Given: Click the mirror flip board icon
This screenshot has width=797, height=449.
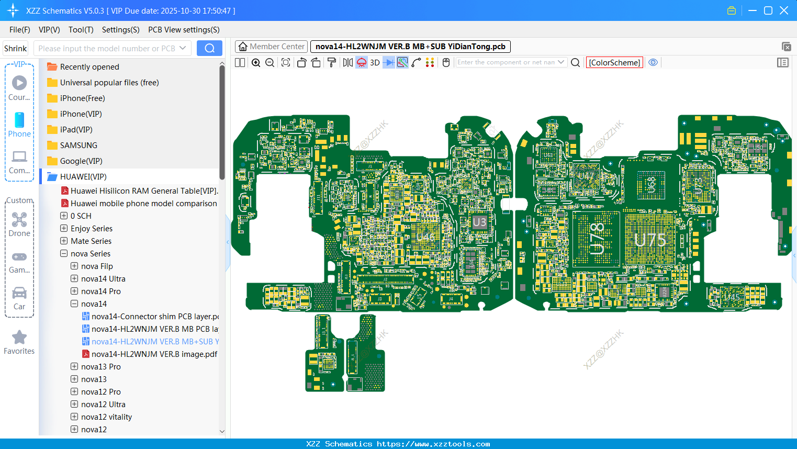Looking at the screenshot, I should (x=347, y=63).
